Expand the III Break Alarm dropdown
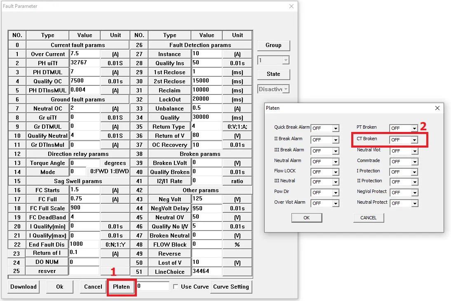This screenshot has width=451, height=301. [325, 151]
